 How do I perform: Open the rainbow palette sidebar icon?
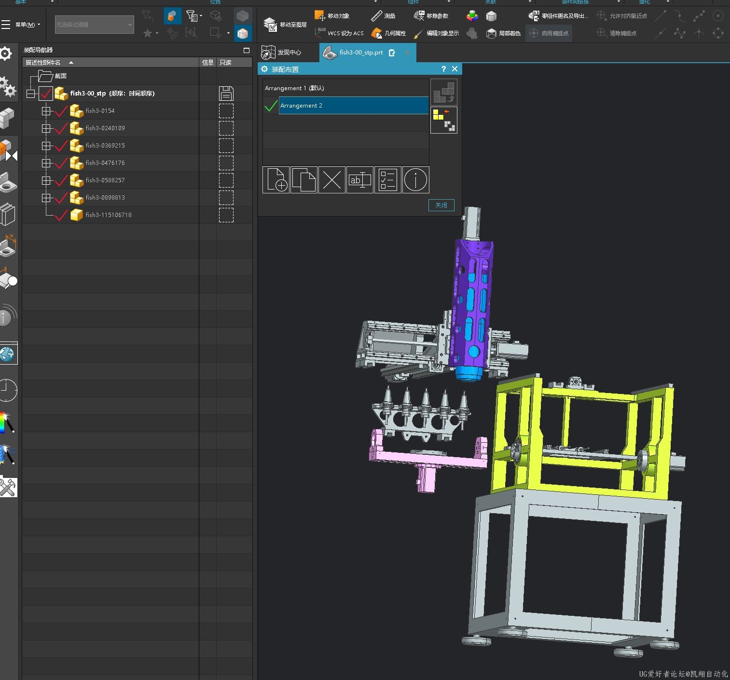[x=7, y=422]
